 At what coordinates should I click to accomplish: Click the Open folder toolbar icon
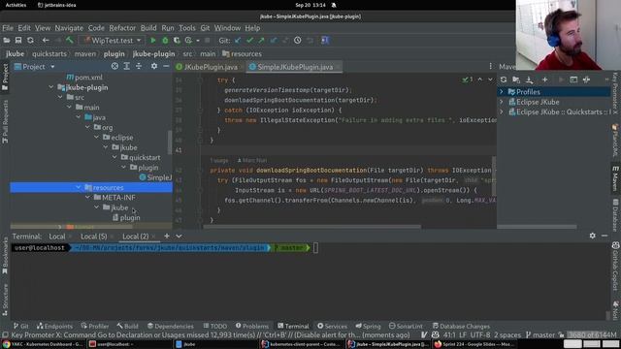point(7,41)
